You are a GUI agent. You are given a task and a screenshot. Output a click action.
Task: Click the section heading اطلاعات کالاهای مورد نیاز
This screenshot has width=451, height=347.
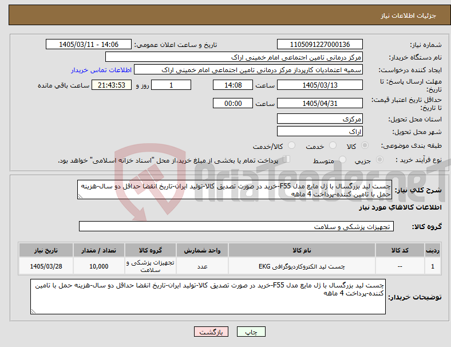tap(400, 207)
